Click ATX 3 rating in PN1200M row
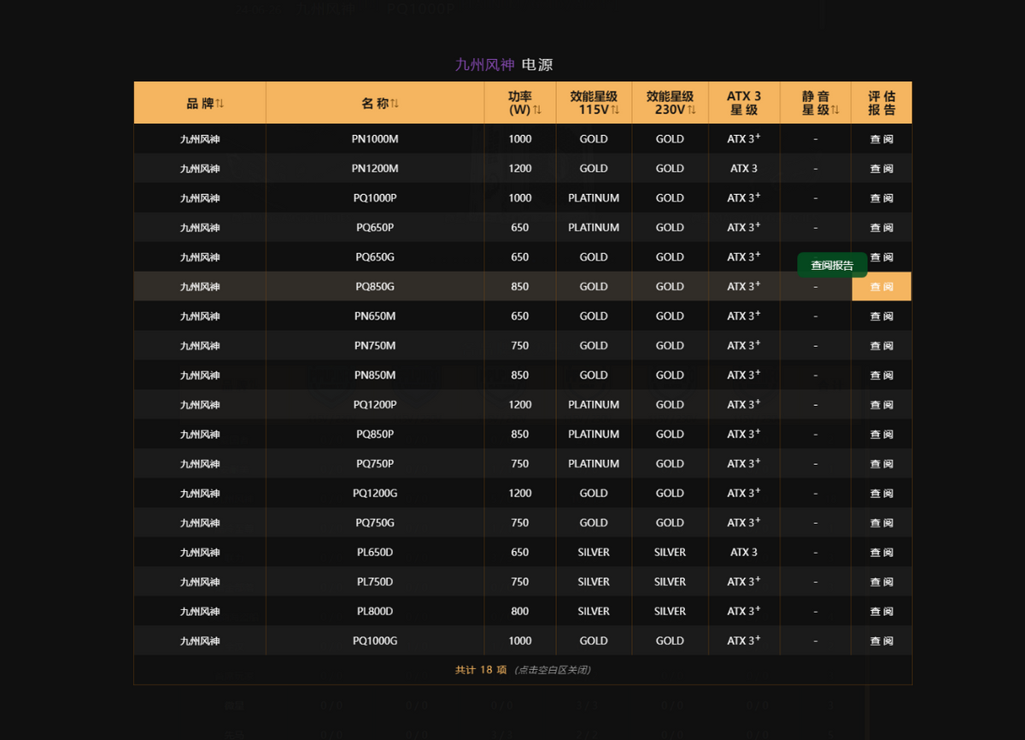Screen dimensions: 1025x740 coord(744,168)
